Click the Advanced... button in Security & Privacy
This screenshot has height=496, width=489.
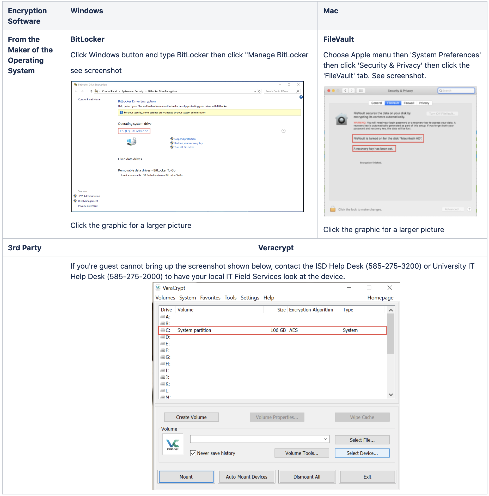click(x=453, y=209)
